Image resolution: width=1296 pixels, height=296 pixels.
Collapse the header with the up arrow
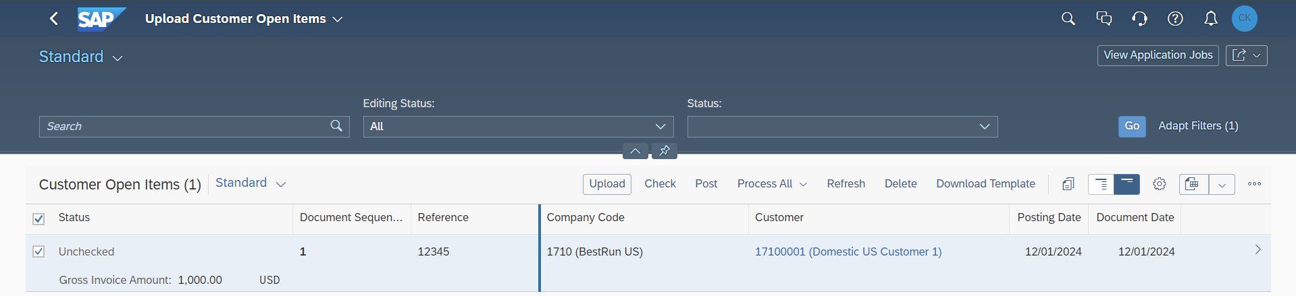(635, 151)
